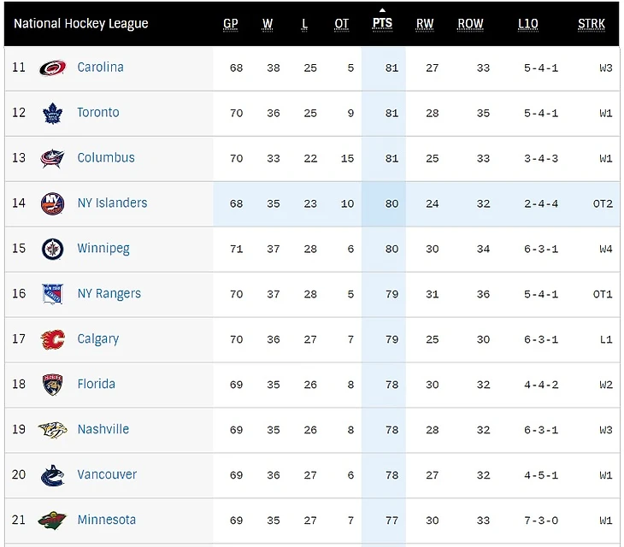This screenshot has height=547, width=624.
Task: Click the Winnipeg Jets logo
Action: pos(52,249)
